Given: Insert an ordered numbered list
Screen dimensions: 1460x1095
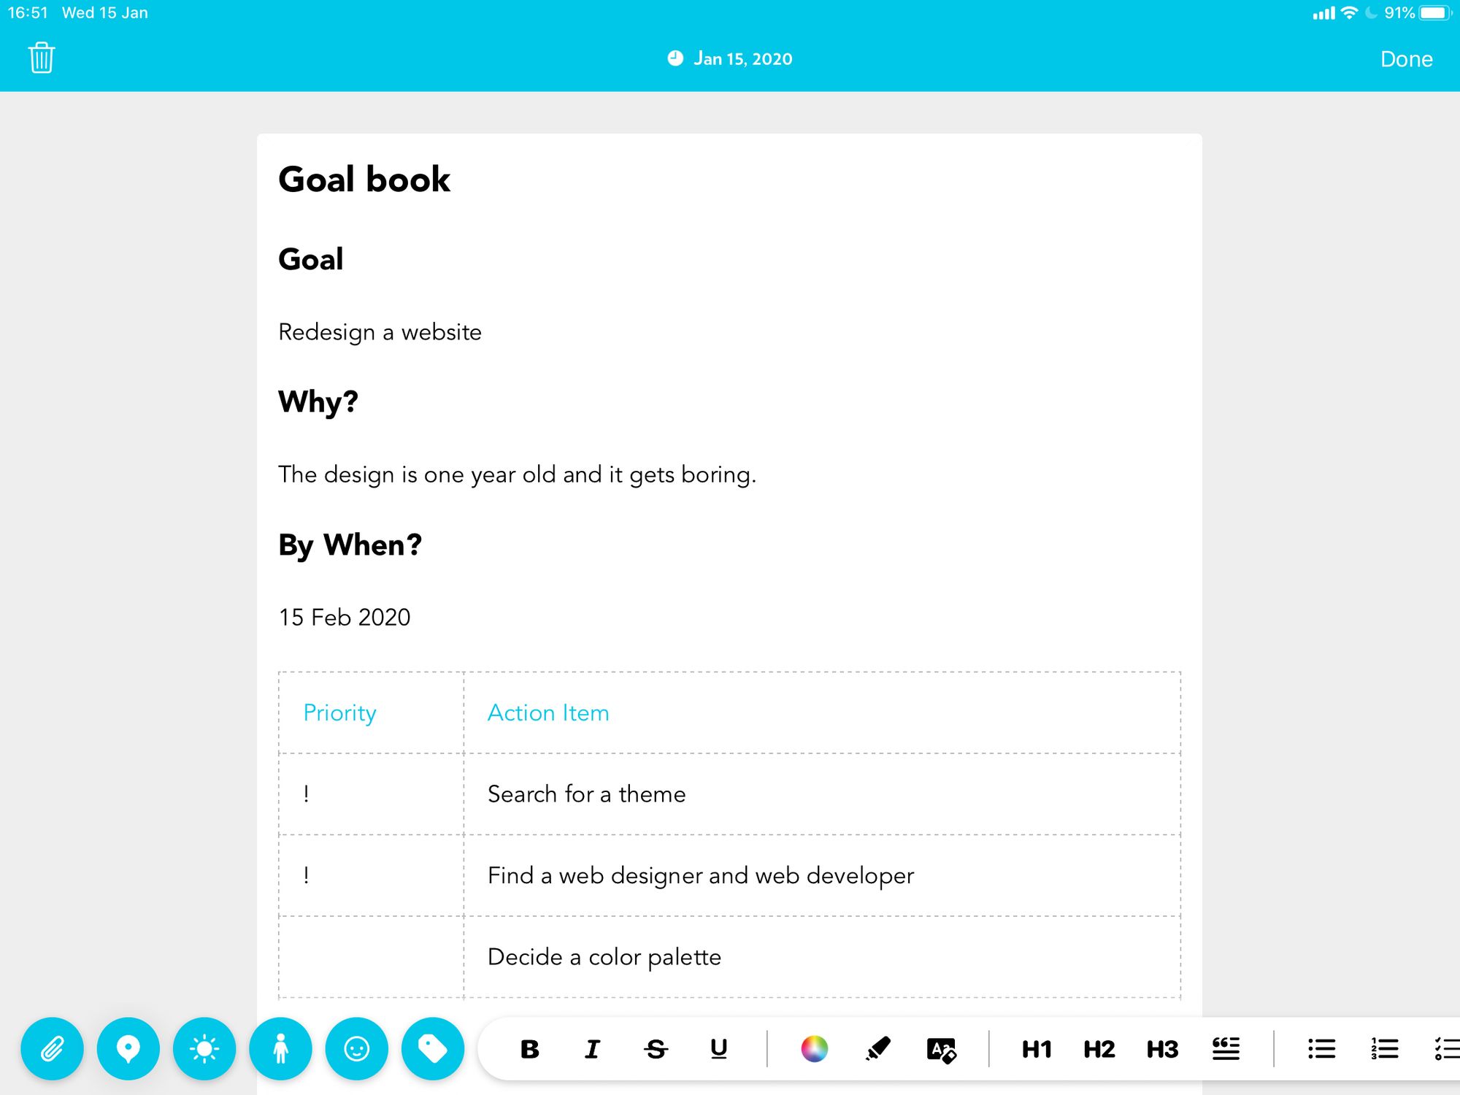Looking at the screenshot, I should click(x=1383, y=1049).
